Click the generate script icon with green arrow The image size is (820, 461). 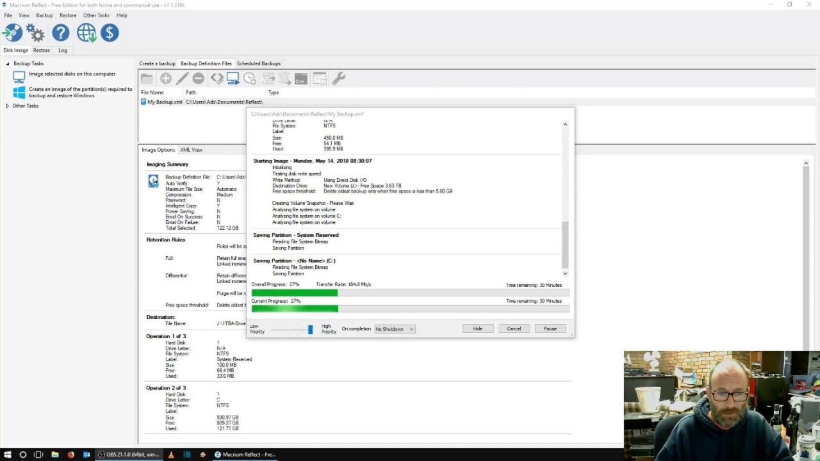pyautogui.click(x=269, y=79)
